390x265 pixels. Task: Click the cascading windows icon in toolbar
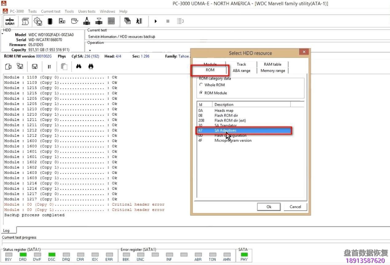click(127, 21)
